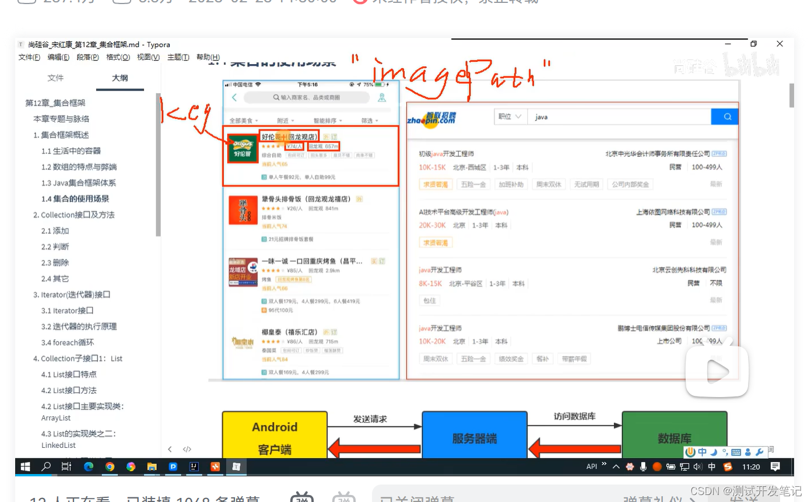The width and height of the screenshot is (811, 502).
Task: Click the taskbar clock showing 11:20
Action: click(x=752, y=466)
